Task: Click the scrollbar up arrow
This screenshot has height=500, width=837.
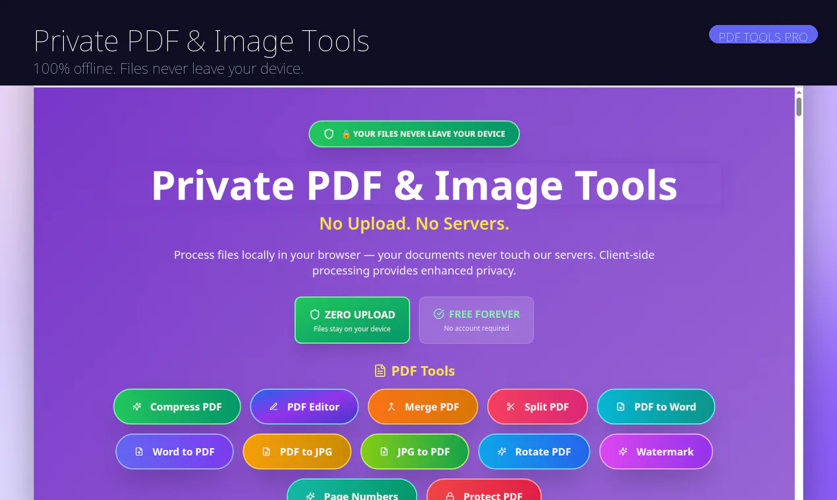Action: tap(799, 92)
